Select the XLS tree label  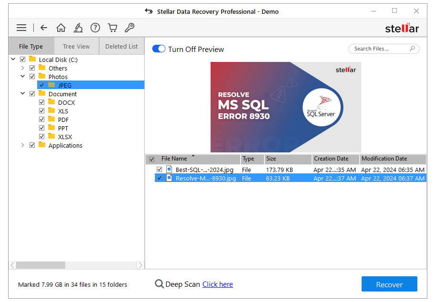(x=63, y=111)
